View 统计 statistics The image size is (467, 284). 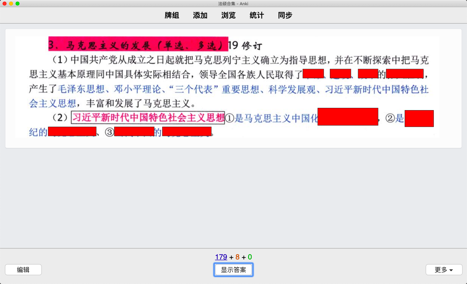(257, 15)
